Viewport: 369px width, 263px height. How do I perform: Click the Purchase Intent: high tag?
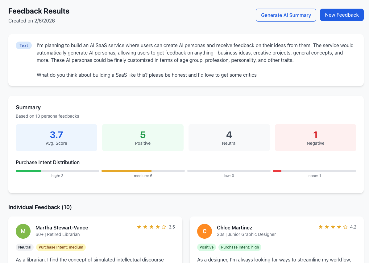point(240,247)
